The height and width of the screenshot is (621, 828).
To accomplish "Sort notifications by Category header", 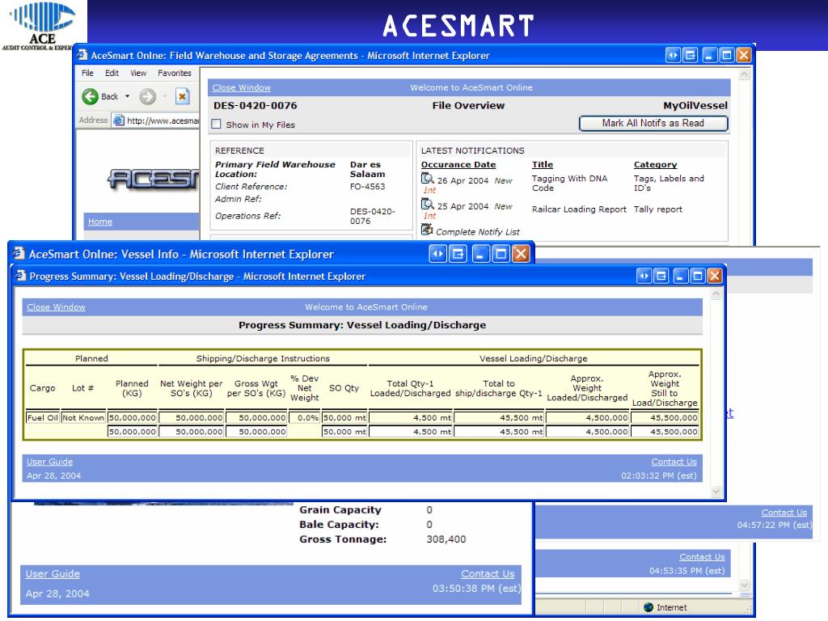I will point(655,165).
